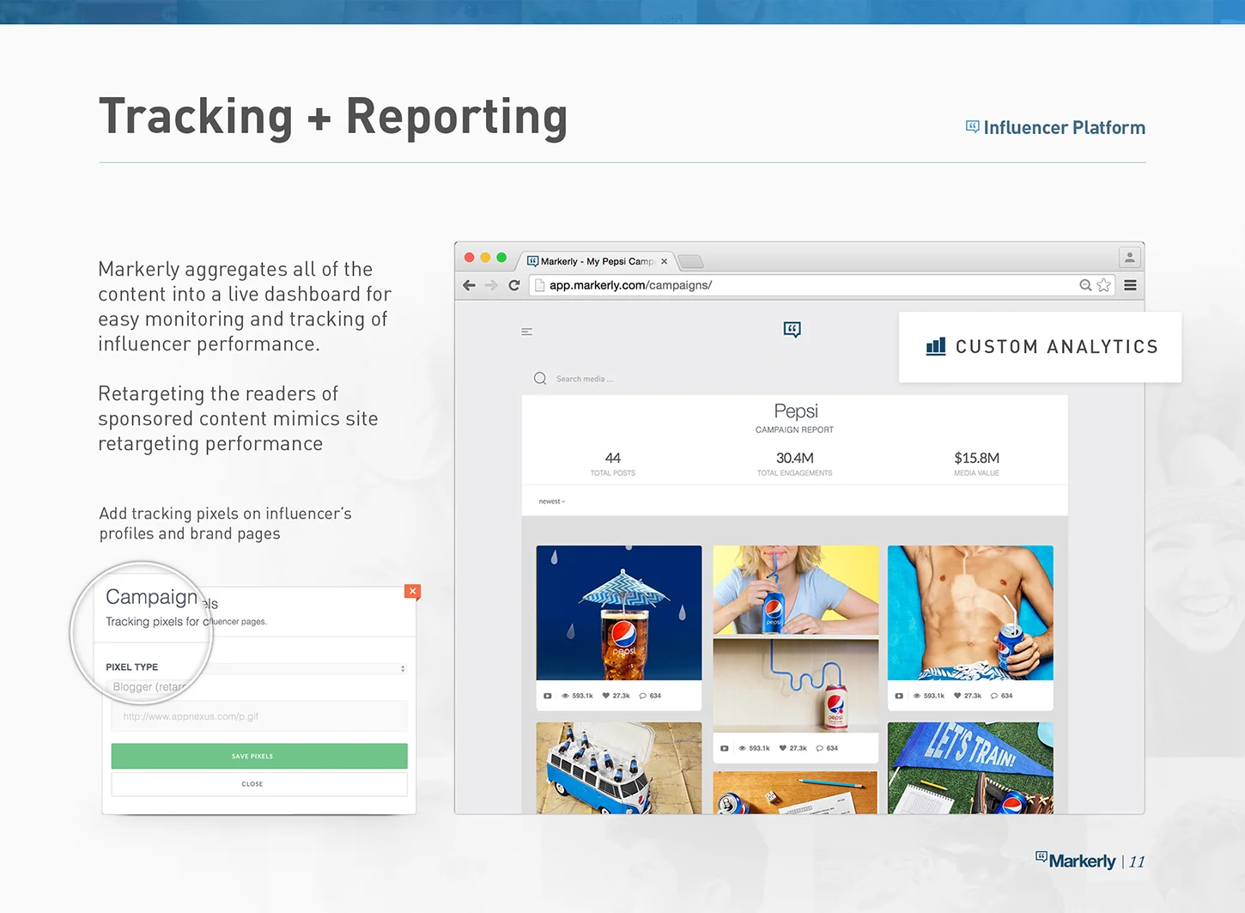
Task: Open the dashboard sidebar menu icon
Action: pos(527,332)
